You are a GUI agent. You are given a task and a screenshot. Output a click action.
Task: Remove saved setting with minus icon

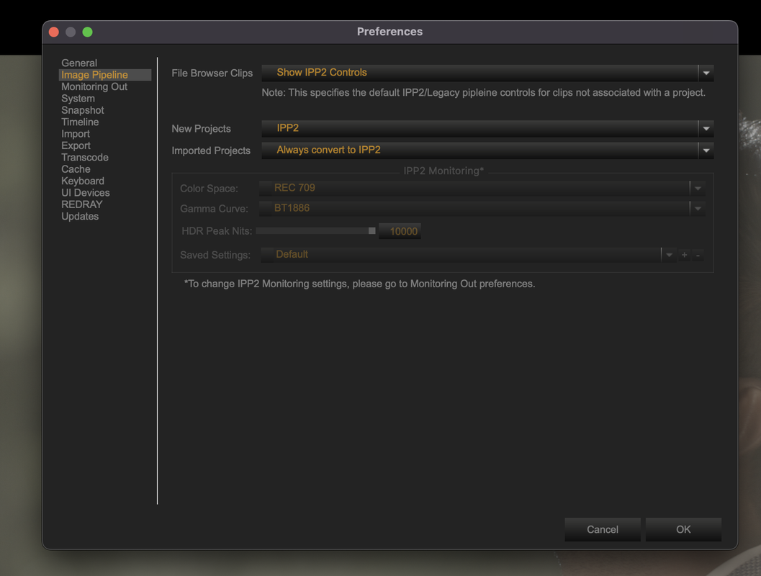[x=698, y=255]
